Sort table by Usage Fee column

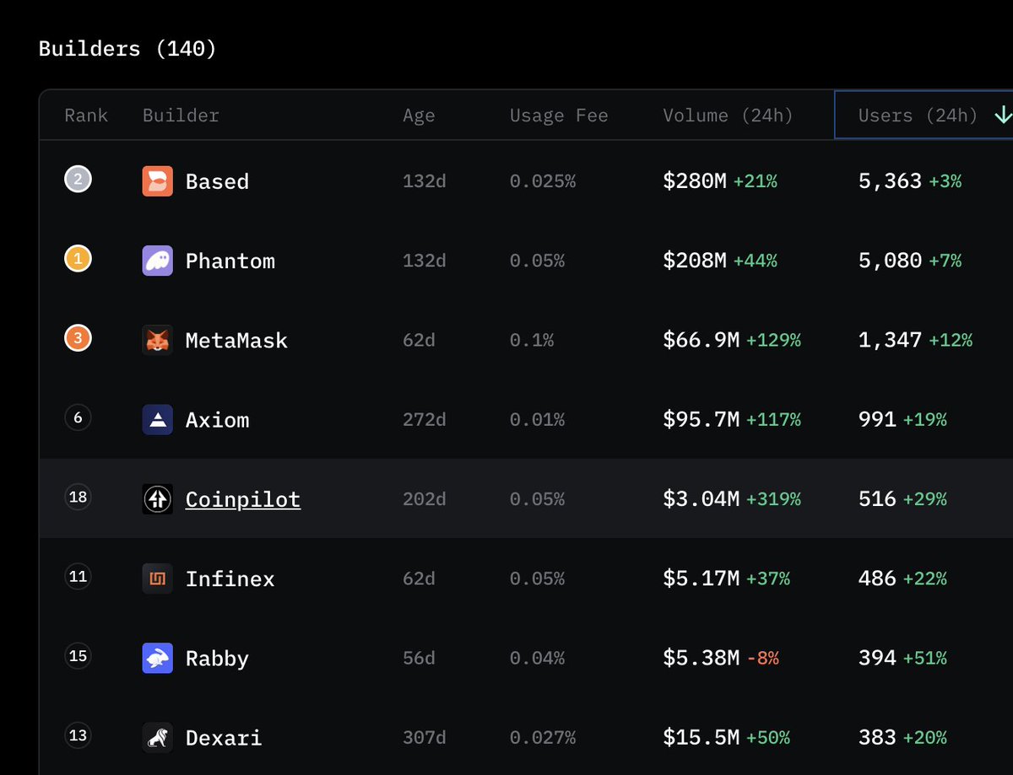pyautogui.click(x=559, y=116)
